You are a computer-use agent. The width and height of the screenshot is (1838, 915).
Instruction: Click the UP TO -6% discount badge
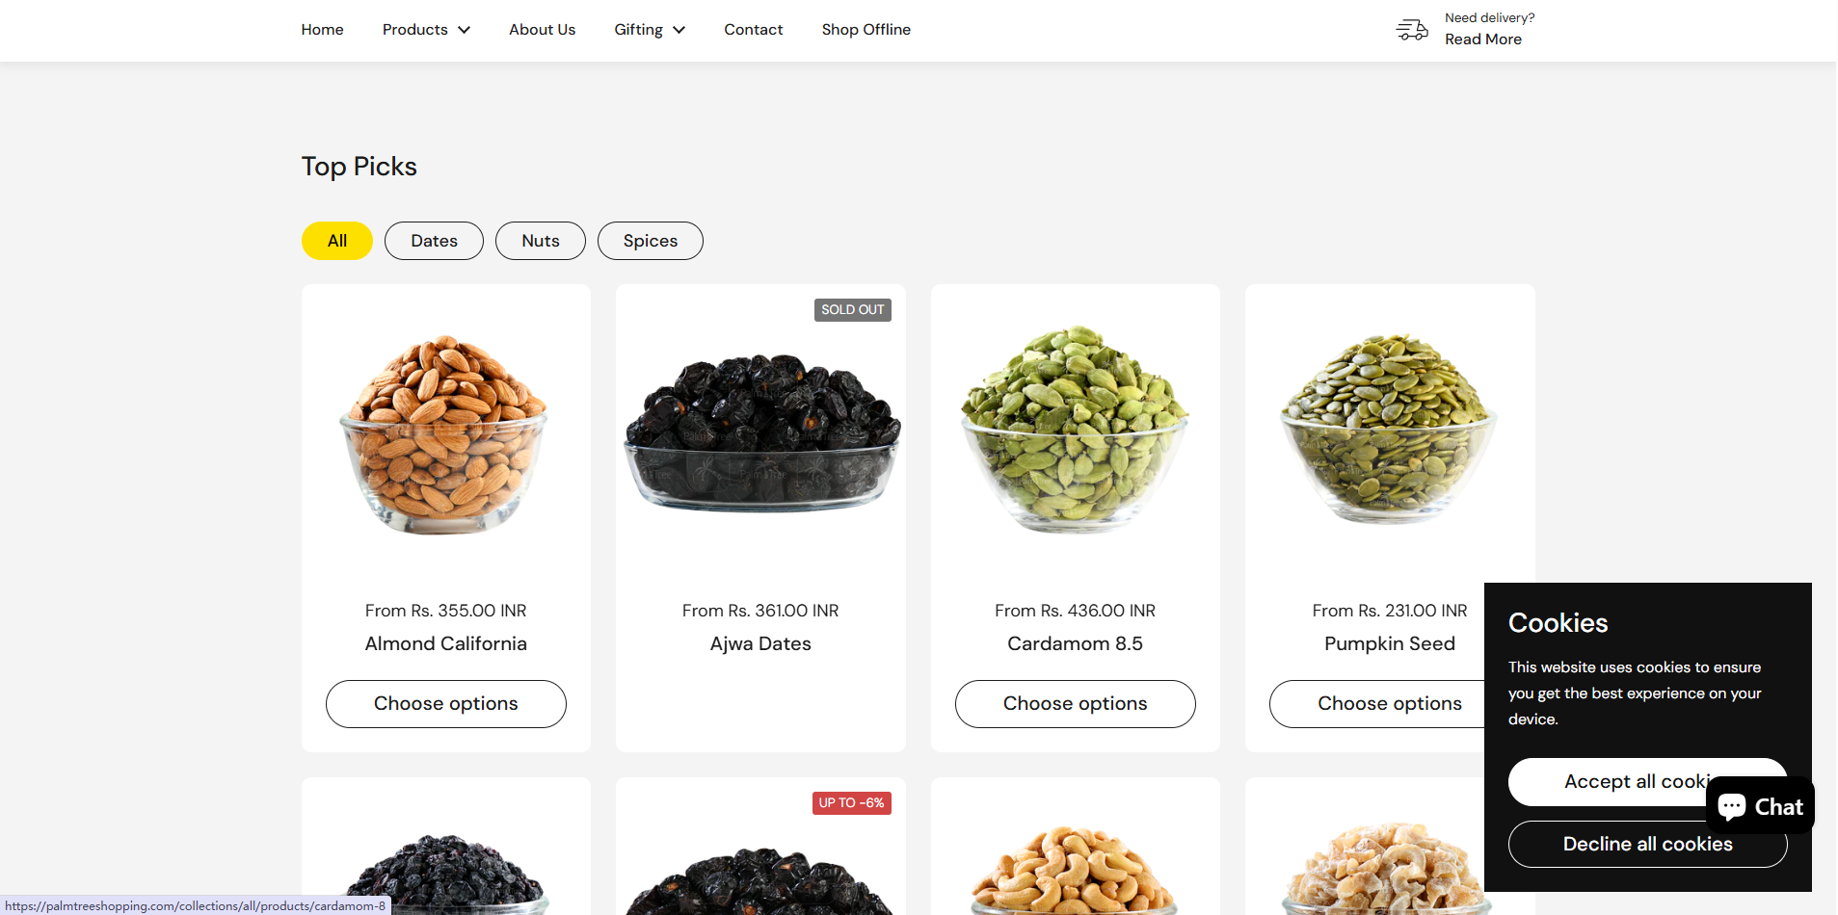pyautogui.click(x=851, y=803)
